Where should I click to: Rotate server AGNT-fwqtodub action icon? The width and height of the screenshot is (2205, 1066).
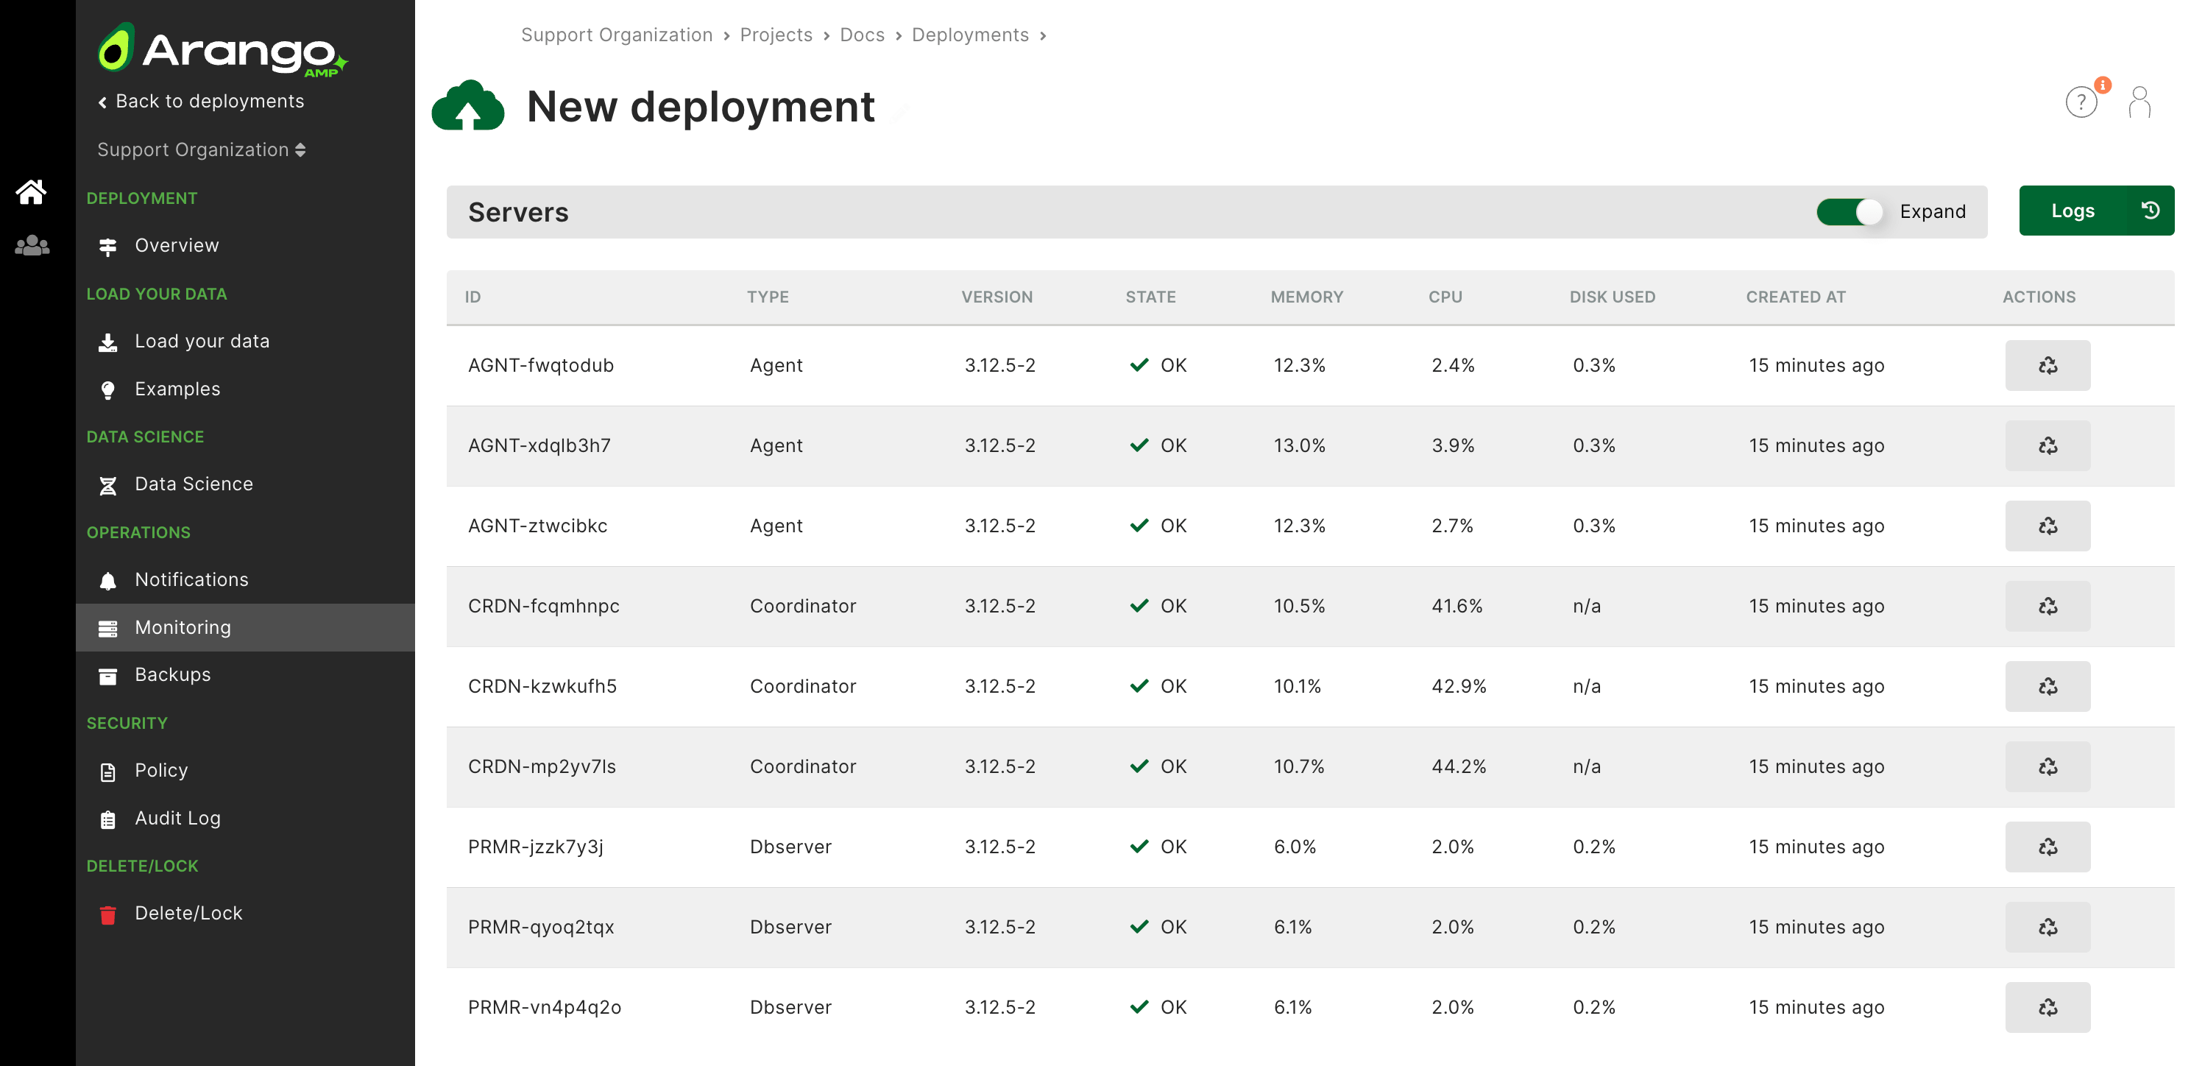tap(2048, 366)
